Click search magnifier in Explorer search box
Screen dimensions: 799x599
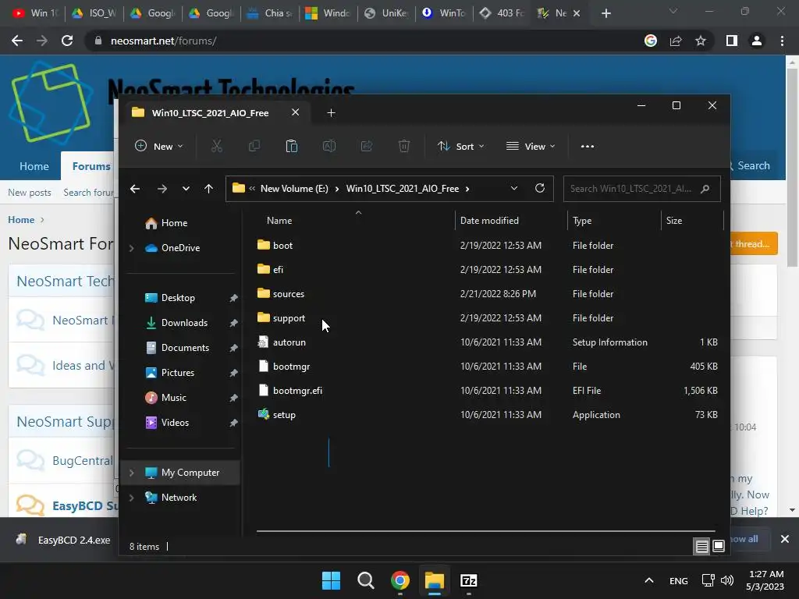705,189
